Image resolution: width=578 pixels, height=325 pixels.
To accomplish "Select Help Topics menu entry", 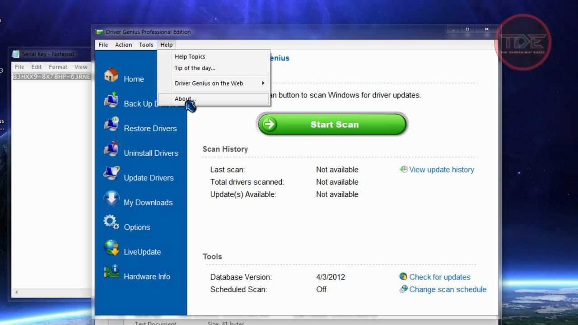I will (190, 57).
